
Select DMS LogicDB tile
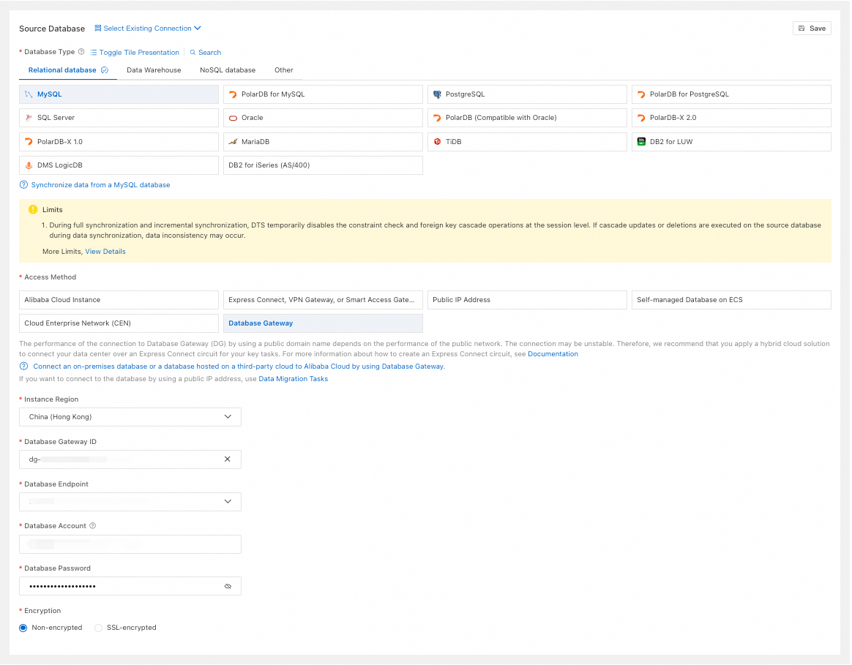click(119, 165)
